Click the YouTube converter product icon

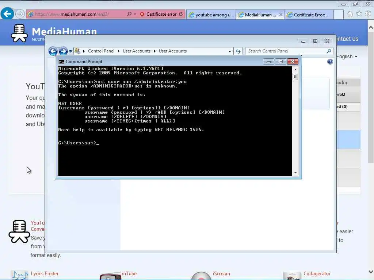coord(19,232)
